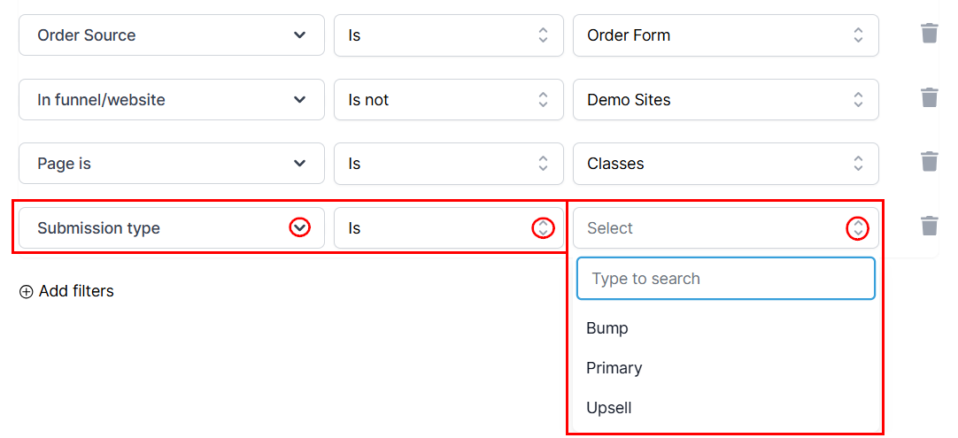Select the Primary submission type option

point(614,368)
